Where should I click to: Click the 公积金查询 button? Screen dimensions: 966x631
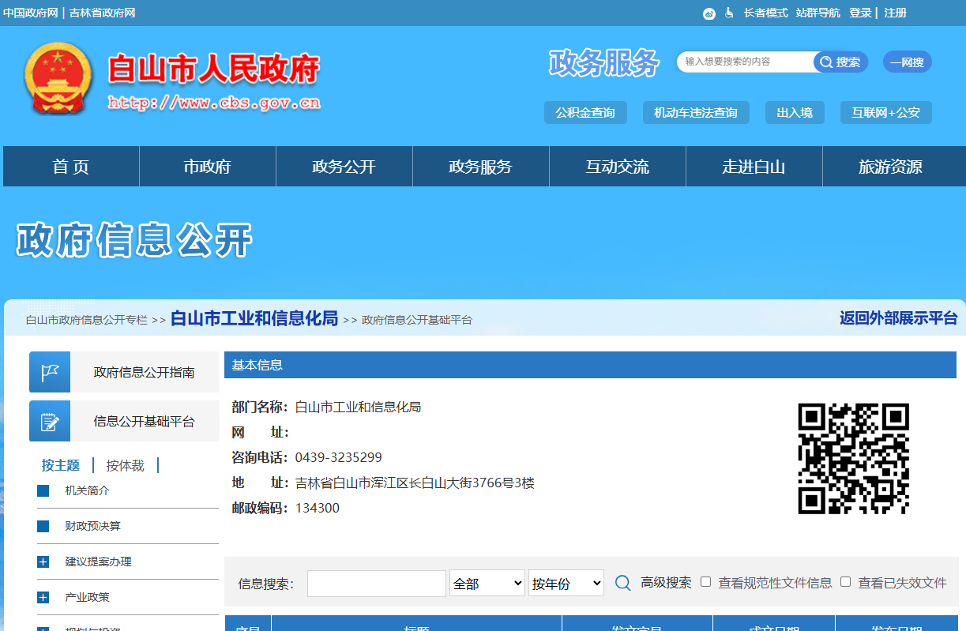point(584,112)
